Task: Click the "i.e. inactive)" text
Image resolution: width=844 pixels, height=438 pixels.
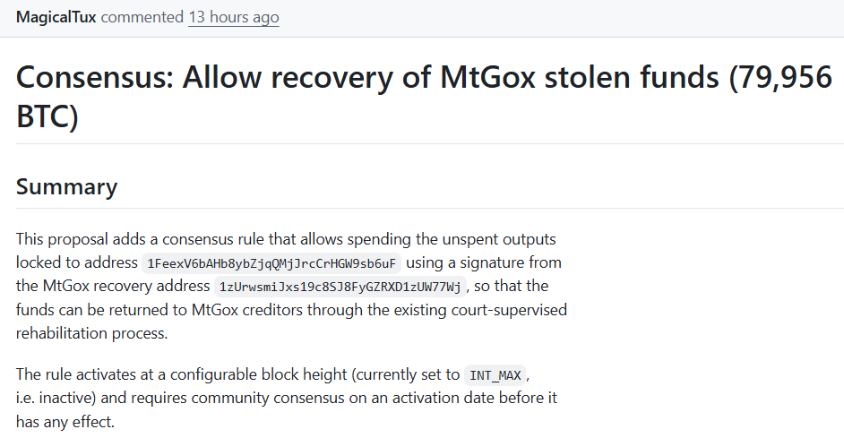Action: pyautogui.click(x=58, y=398)
